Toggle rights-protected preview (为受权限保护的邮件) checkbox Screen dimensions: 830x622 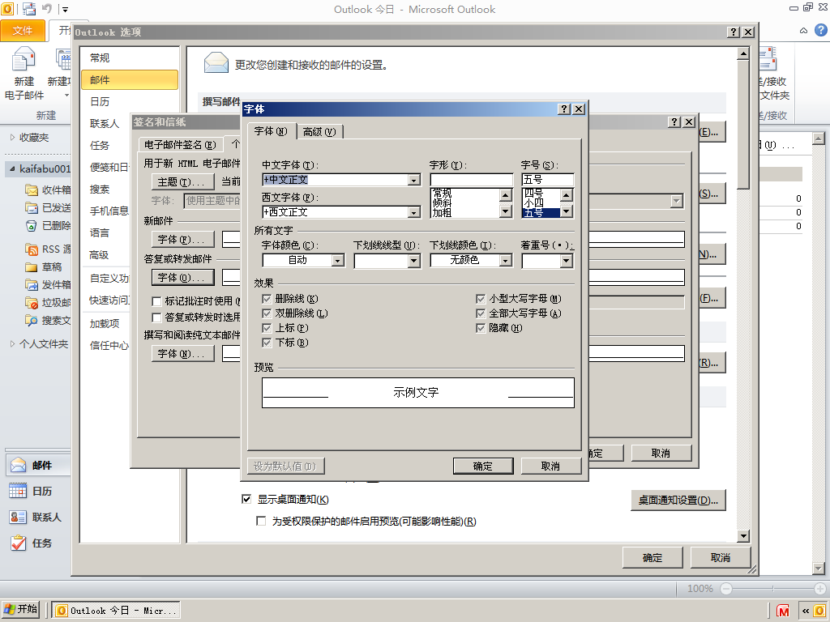[261, 521]
